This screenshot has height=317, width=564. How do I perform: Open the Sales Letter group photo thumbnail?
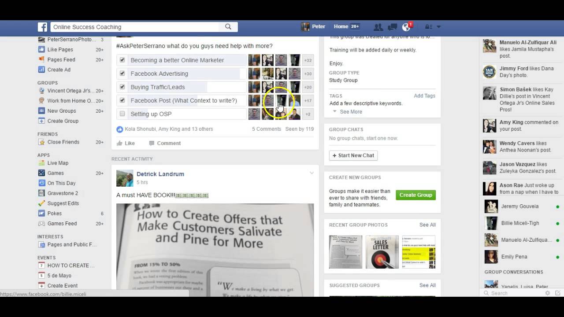pyautogui.click(x=382, y=252)
